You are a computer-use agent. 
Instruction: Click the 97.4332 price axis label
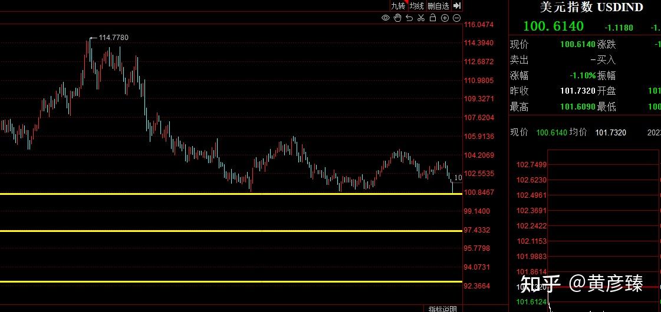477,230
